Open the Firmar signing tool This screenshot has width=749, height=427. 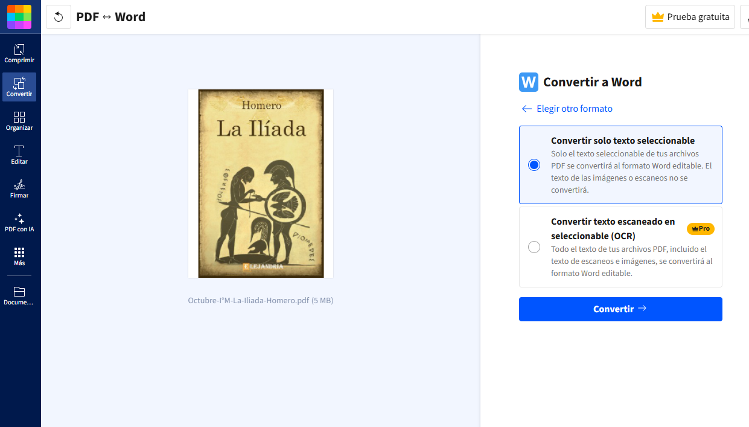(19, 188)
